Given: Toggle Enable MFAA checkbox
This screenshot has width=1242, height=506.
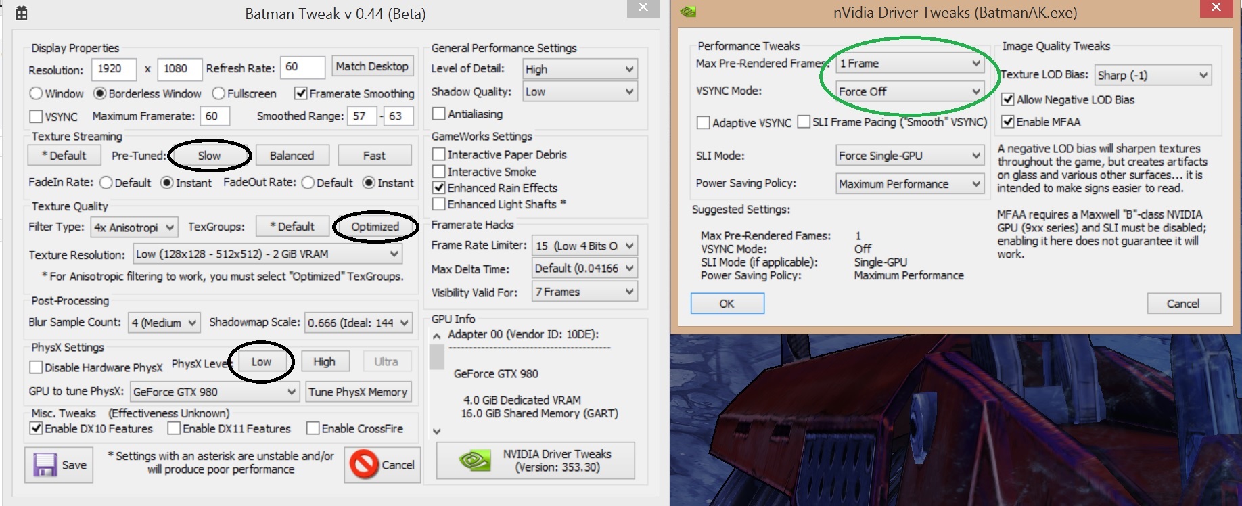Looking at the screenshot, I should (x=1008, y=122).
